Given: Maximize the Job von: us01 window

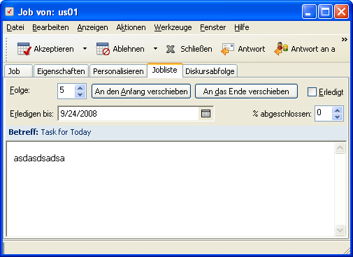Looking at the screenshot, I should pos(325,11).
